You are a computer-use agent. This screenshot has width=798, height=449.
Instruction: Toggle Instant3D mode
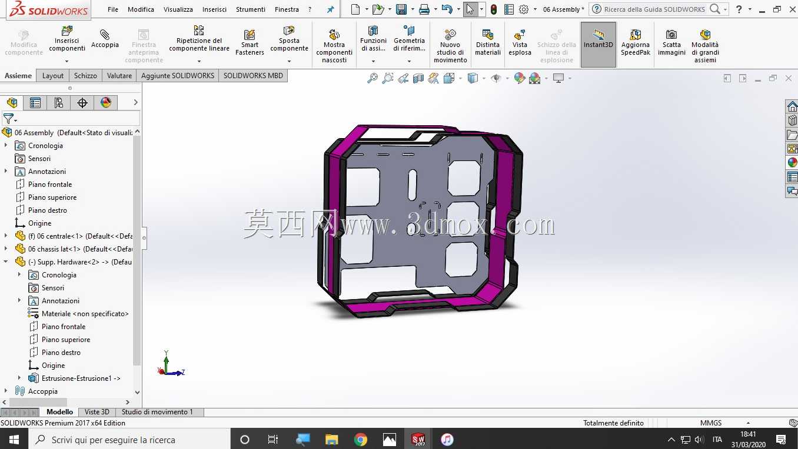click(598, 45)
